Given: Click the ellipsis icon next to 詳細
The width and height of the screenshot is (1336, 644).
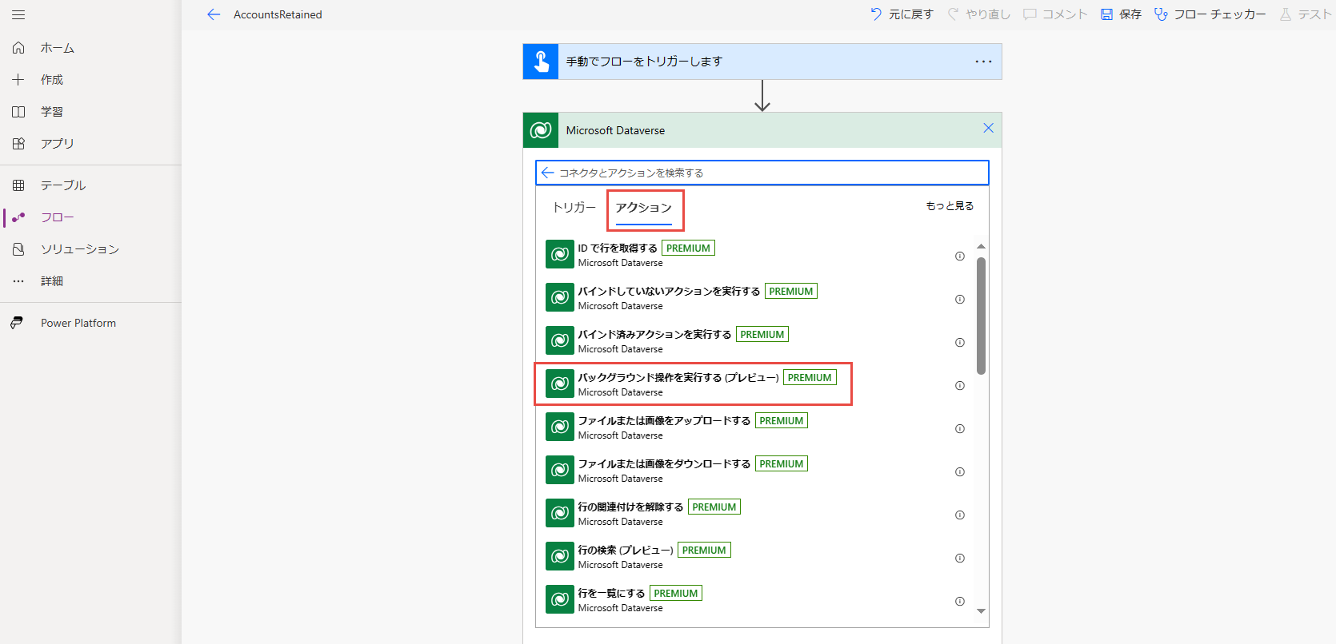Looking at the screenshot, I should click(x=18, y=281).
